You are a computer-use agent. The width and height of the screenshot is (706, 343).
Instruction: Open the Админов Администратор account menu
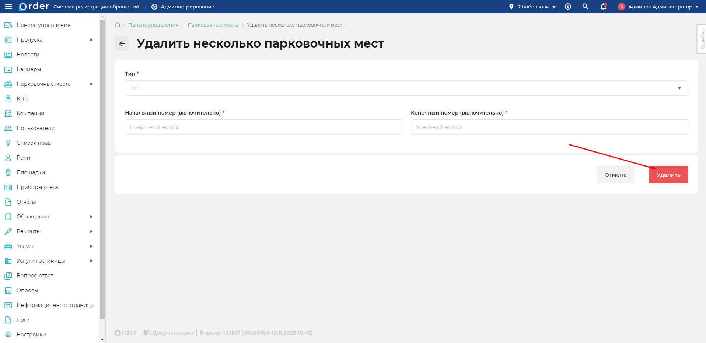tap(658, 7)
